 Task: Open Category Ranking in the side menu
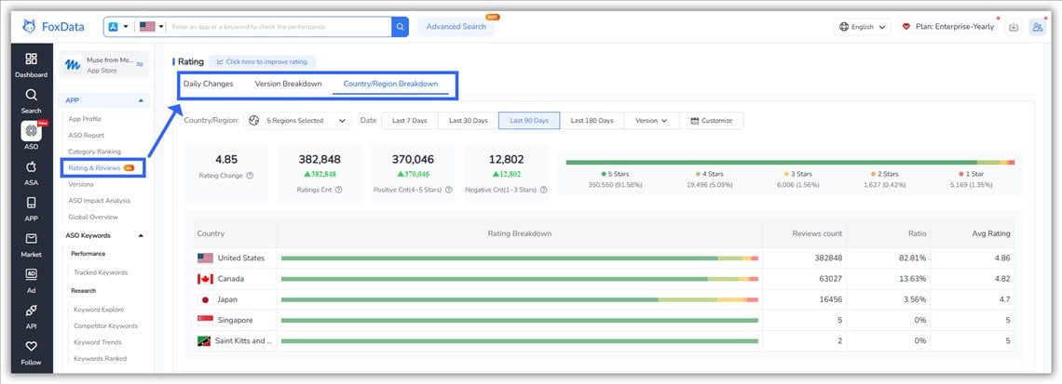coord(95,152)
